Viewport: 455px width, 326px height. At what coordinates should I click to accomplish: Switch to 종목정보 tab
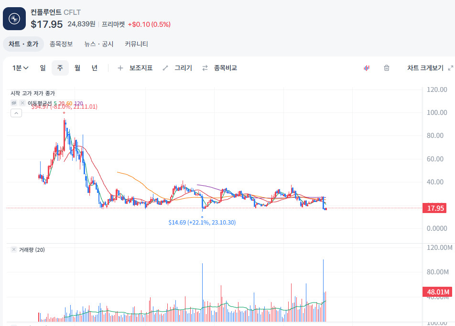(61, 44)
